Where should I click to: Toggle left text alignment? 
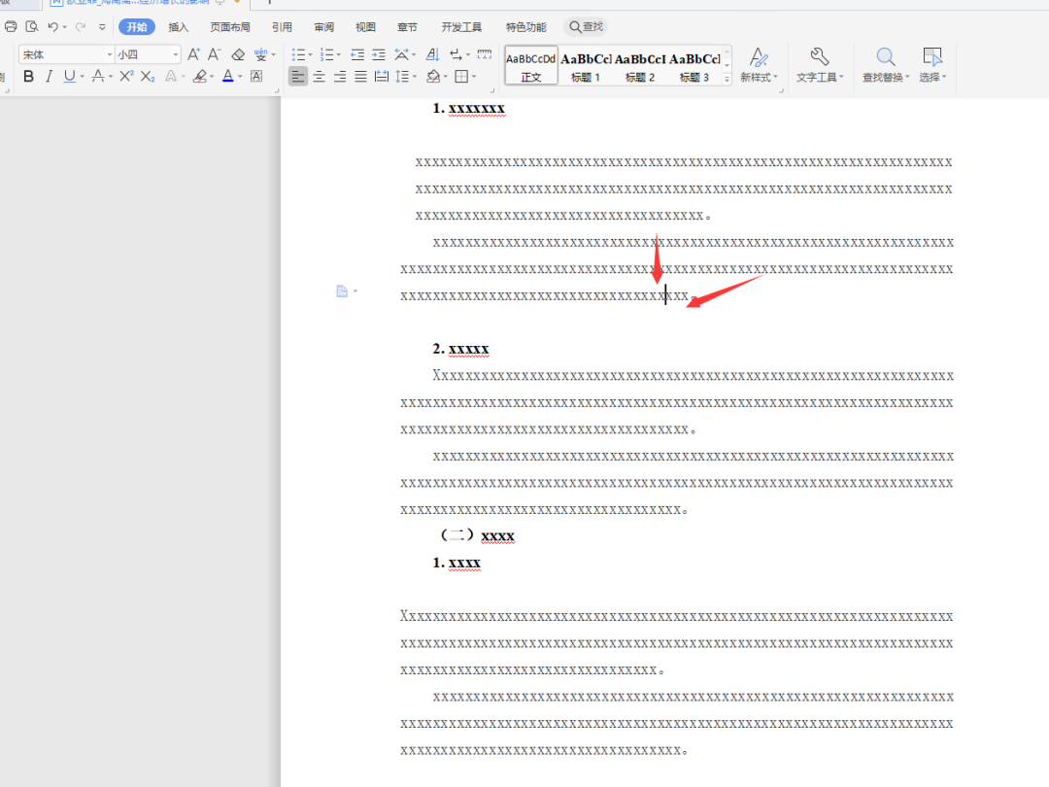coord(298,77)
